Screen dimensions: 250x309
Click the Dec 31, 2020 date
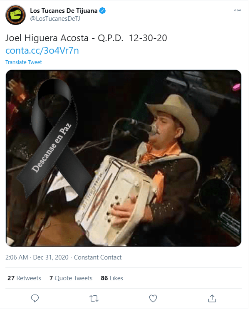point(51,257)
